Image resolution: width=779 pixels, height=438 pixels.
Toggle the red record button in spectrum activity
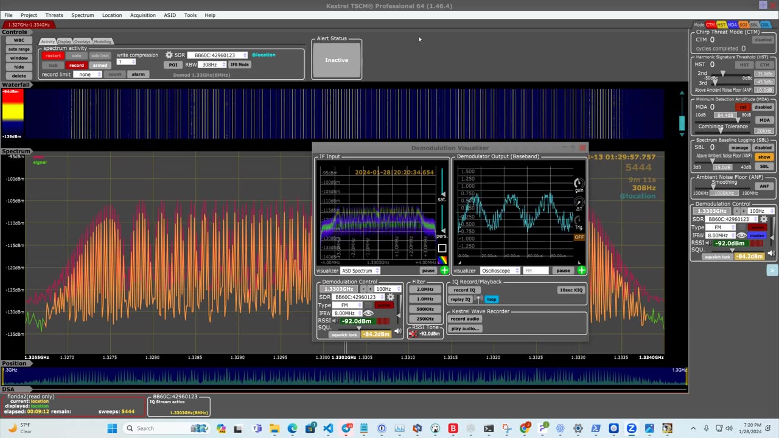pyautogui.click(x=77, y=65)
